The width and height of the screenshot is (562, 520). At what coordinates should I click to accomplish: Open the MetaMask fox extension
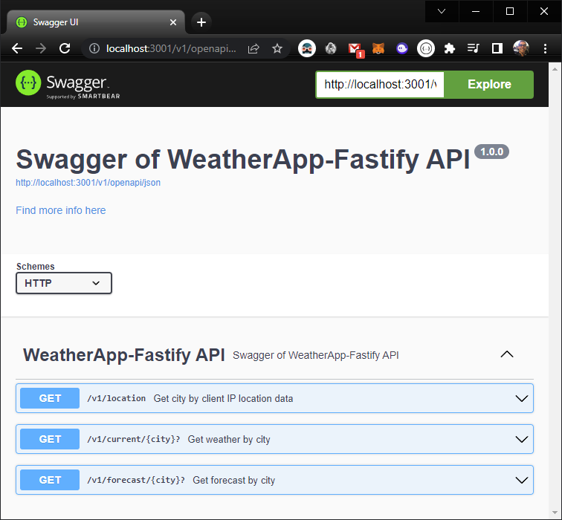[x=378, y=48]
